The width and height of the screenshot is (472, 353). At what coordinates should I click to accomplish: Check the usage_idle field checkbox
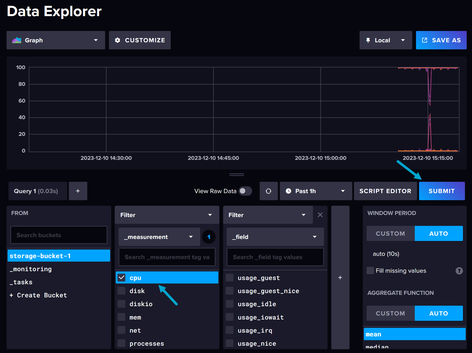pyautogui.click(x=229, y=304)
